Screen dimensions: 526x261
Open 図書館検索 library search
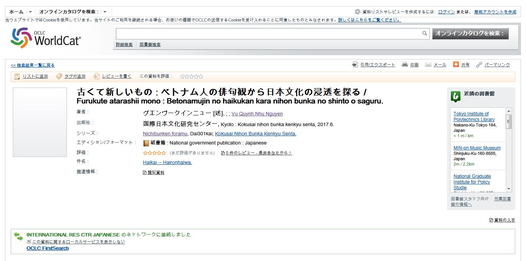[x=150, y=45]
